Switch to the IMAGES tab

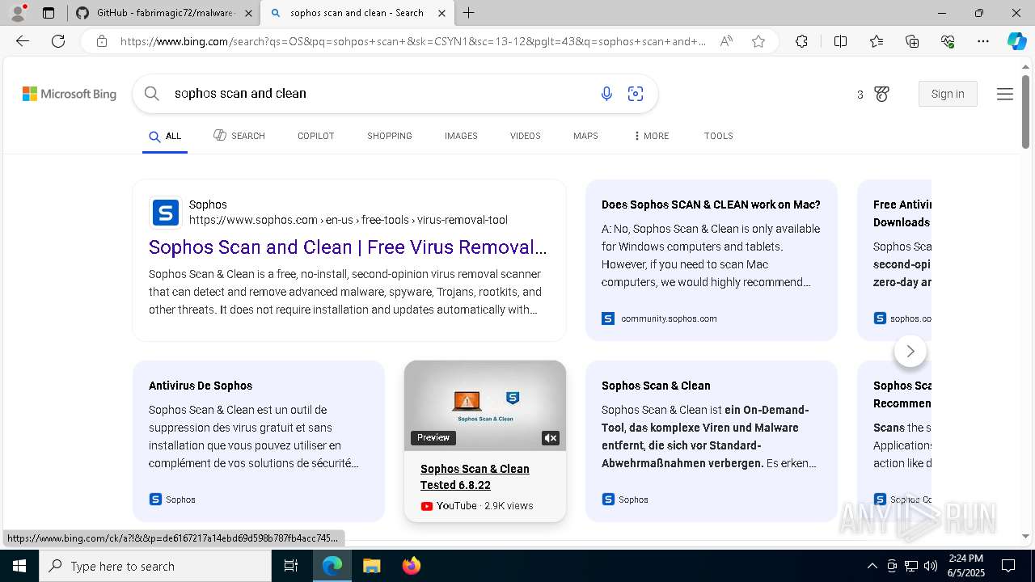461,136
